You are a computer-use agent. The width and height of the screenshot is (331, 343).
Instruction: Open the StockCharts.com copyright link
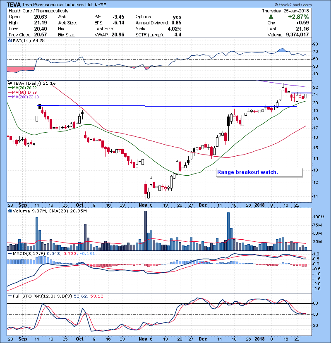point(293,5)
